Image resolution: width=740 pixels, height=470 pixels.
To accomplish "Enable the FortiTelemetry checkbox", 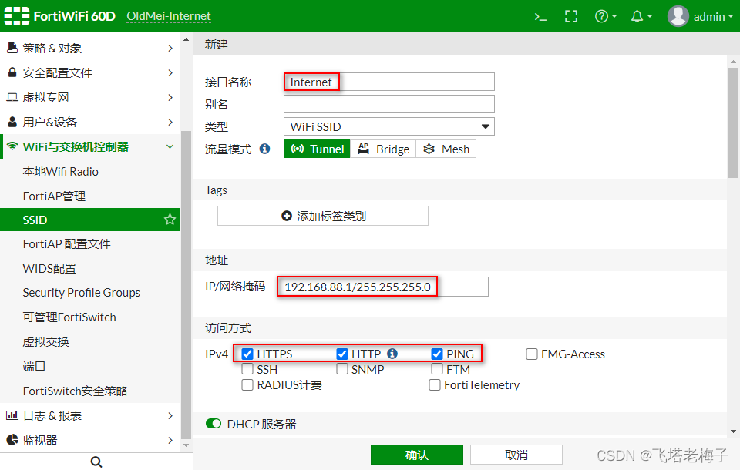I will point(435,385).
